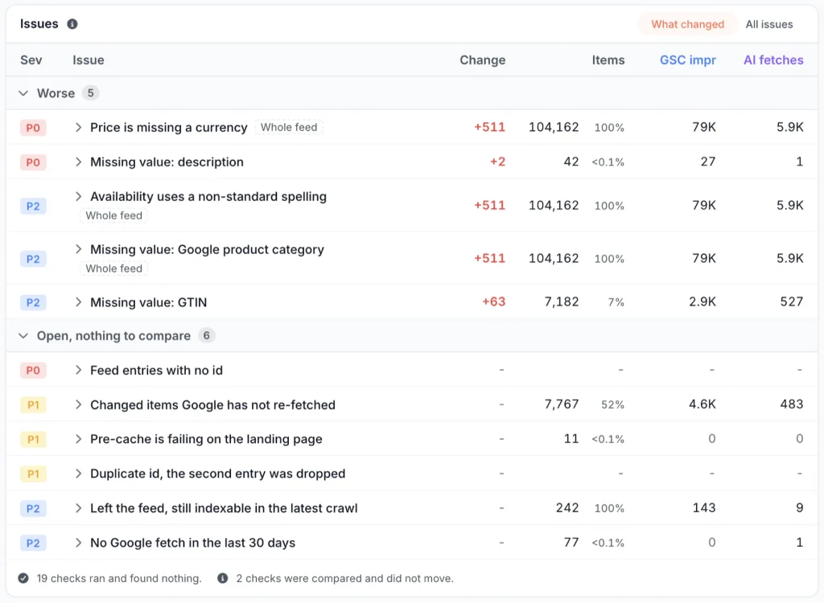Click P2 badge on Missing value: Google product category
The image size is (824, 603).
[33, 259]
